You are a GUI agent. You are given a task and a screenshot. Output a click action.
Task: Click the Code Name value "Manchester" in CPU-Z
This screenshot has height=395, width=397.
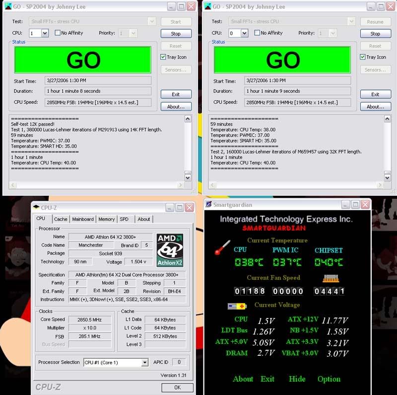tap(91, 245)
